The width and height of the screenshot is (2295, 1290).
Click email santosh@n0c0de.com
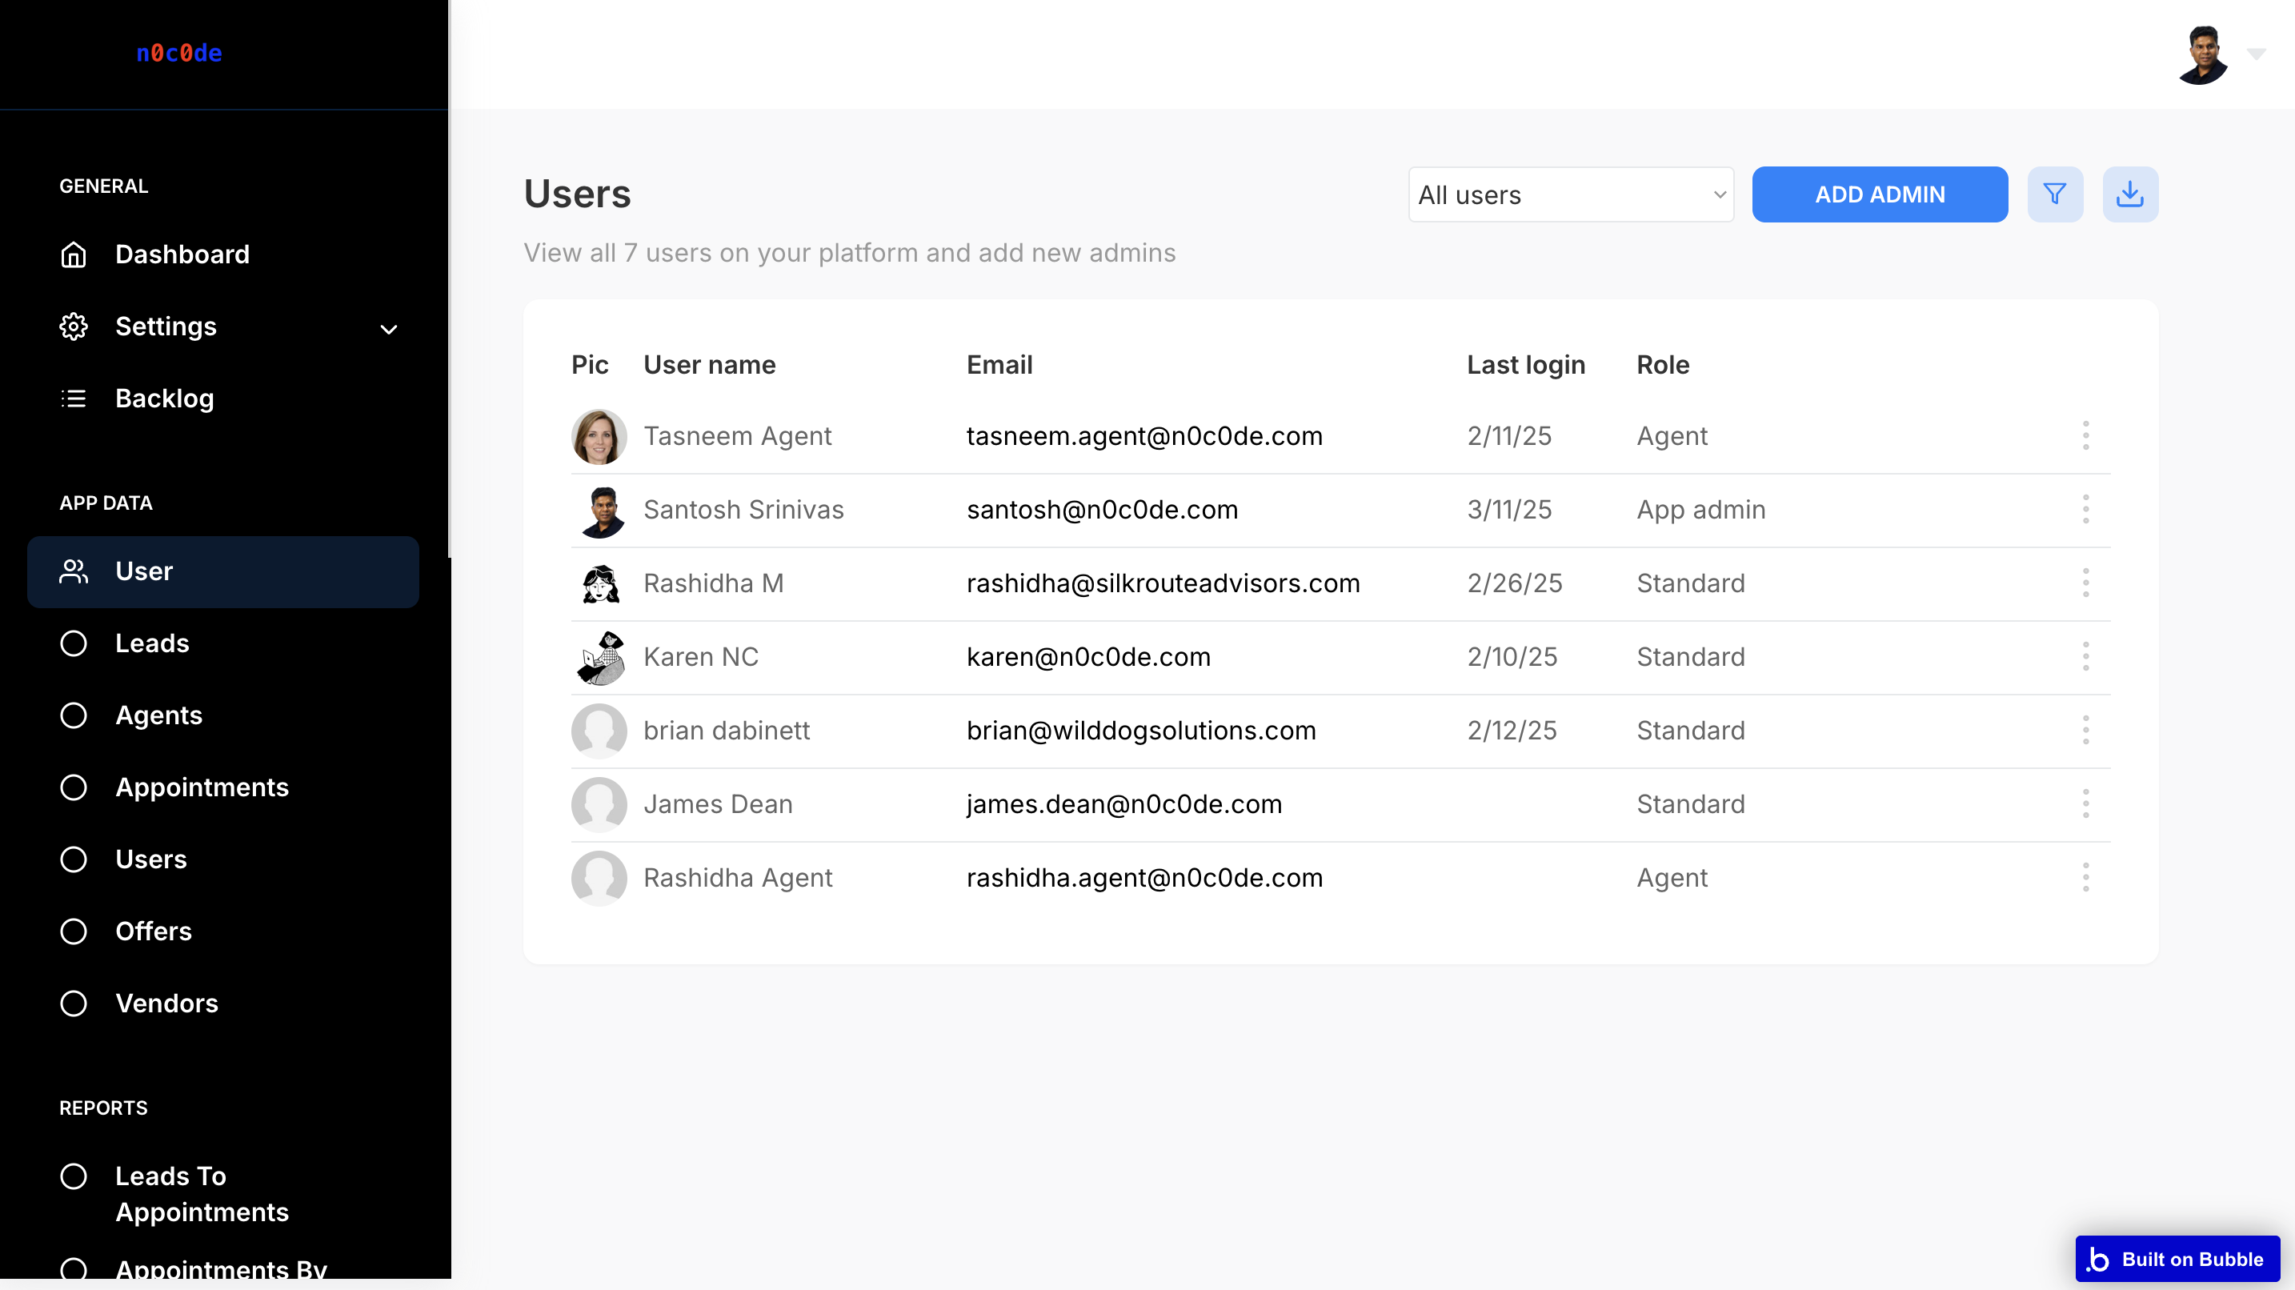pos(1101,510)
